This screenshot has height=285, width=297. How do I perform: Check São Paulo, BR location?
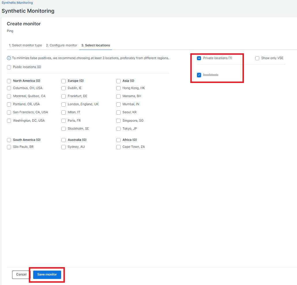tap(9, 147)
